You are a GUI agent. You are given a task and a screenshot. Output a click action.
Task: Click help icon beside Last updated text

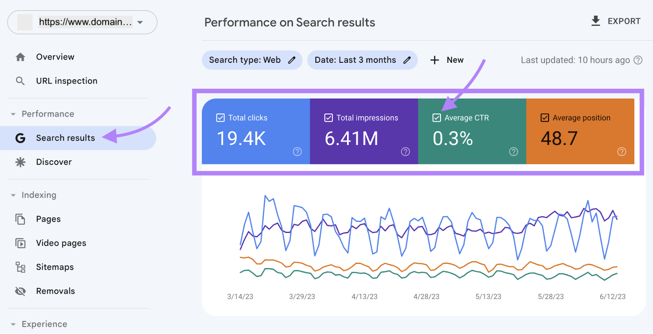[x=638, y=60]
